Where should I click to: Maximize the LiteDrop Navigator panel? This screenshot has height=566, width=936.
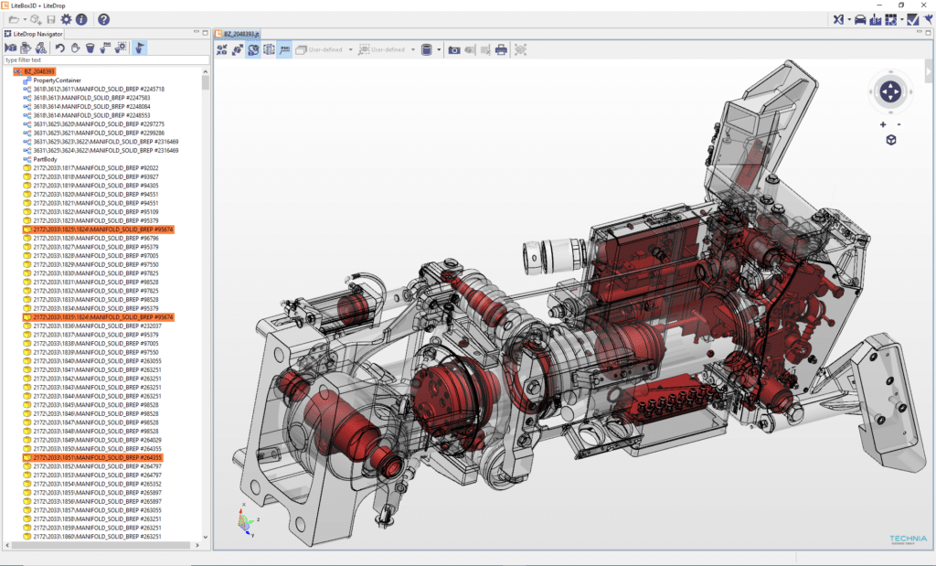(x=206, y=33)
